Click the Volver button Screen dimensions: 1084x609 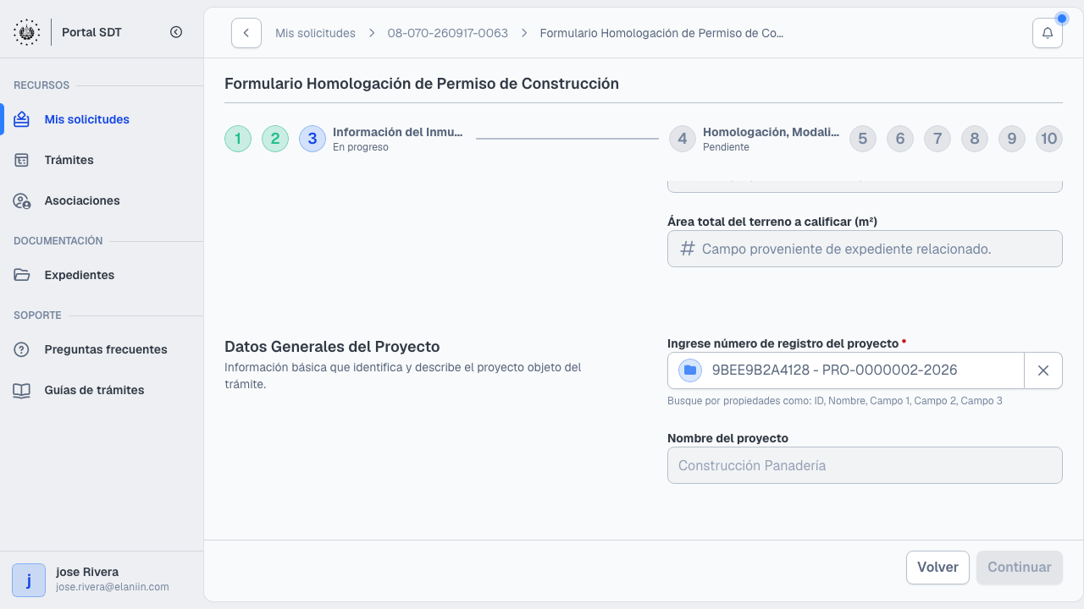coord(937,568)
